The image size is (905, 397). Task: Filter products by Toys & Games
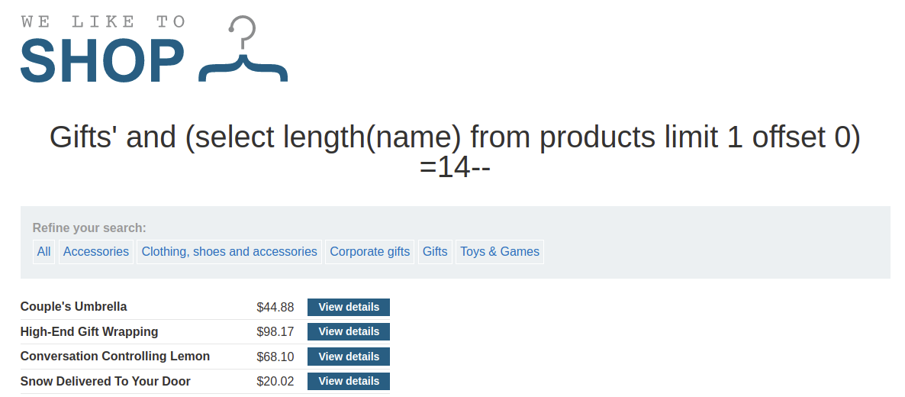(499, 251)
